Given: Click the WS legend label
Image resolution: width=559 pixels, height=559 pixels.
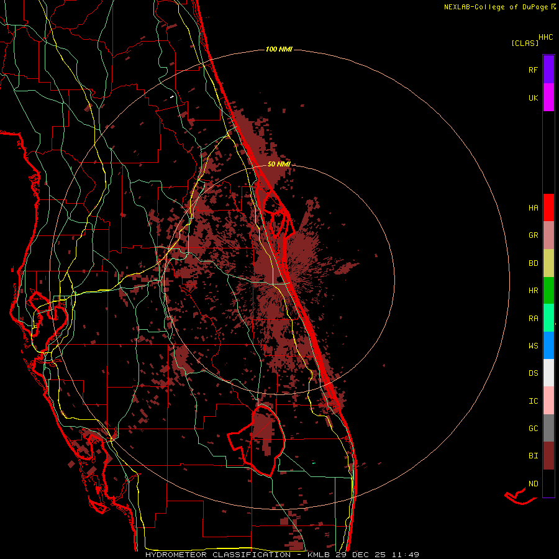Looking at the screenshot, I should tap(533, 346).
